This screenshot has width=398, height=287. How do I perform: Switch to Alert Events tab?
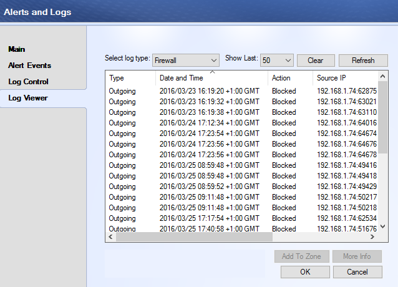[x=29, y=66]
